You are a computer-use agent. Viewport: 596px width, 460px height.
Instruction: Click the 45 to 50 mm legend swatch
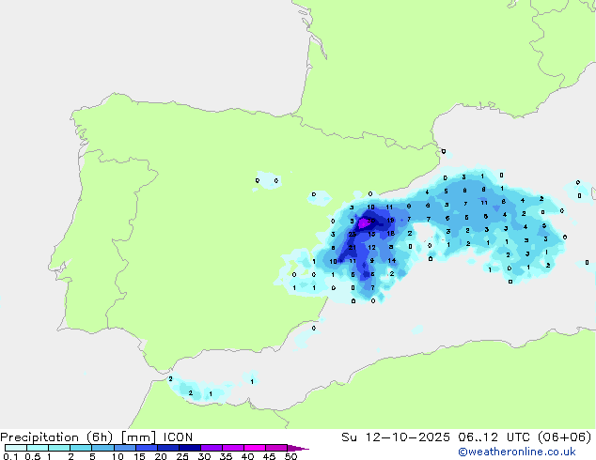[x=276, y=448]
